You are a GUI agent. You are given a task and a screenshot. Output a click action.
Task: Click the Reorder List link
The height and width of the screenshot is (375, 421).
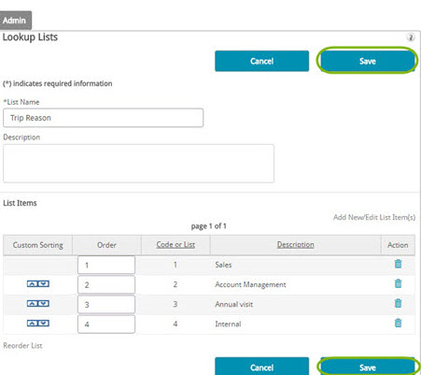22,345
